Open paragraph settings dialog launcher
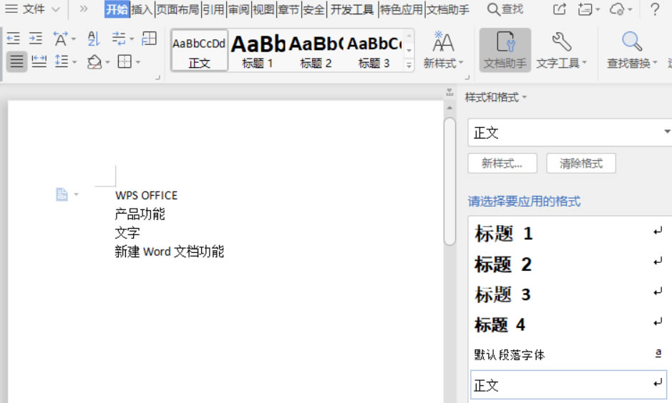 pos(157,77)
